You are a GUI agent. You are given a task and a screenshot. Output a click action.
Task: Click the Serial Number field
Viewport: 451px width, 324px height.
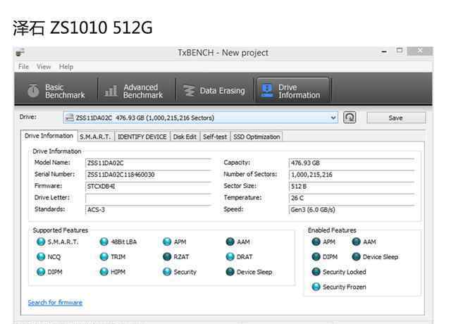coord(149,175)
